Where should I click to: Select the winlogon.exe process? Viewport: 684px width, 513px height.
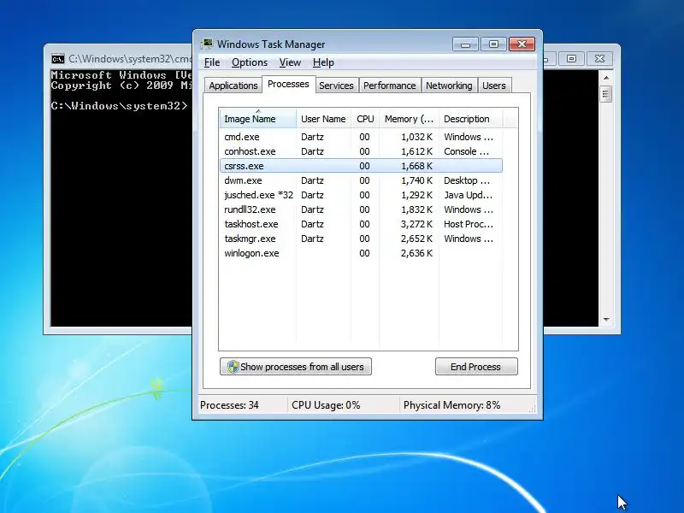[361, 253]
